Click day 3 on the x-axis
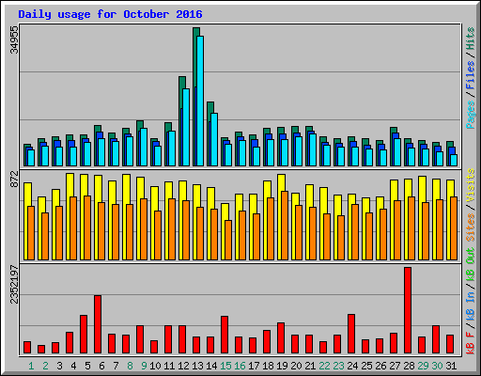The image size is (481, 376). [x=59, y=366]
